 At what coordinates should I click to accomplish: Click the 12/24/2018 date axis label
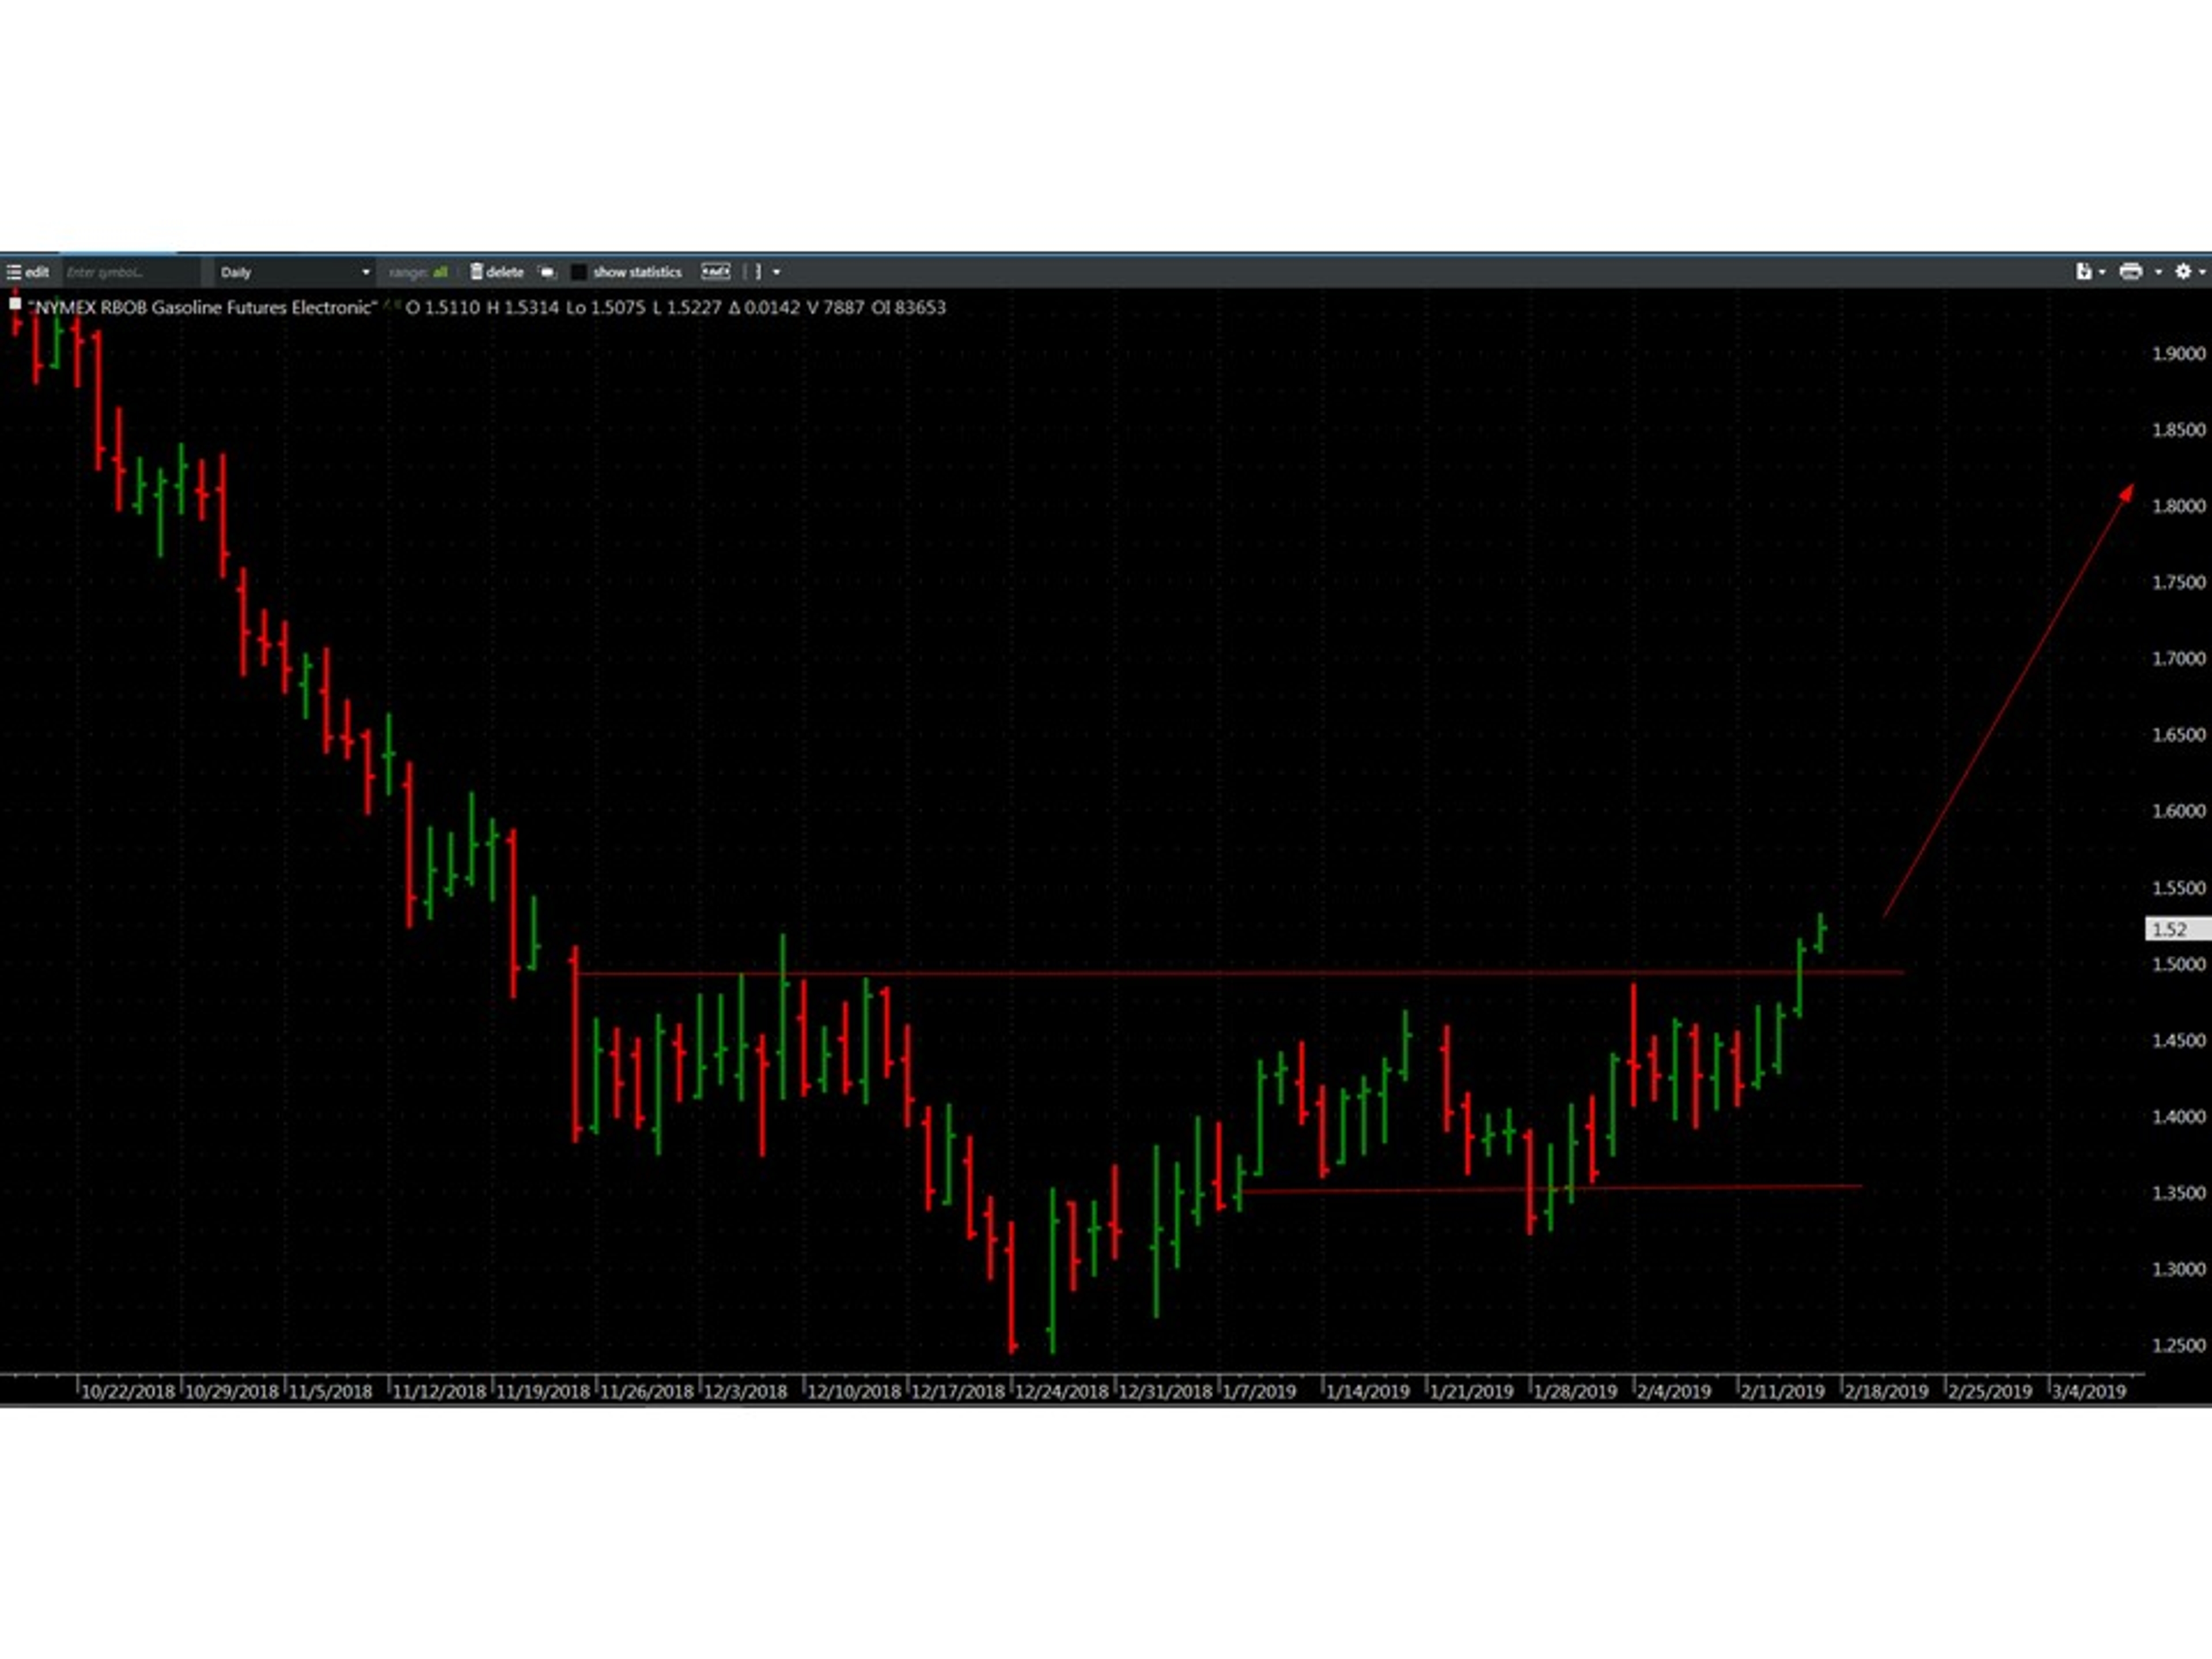pyautogui.click(x=1061, y=1391)
